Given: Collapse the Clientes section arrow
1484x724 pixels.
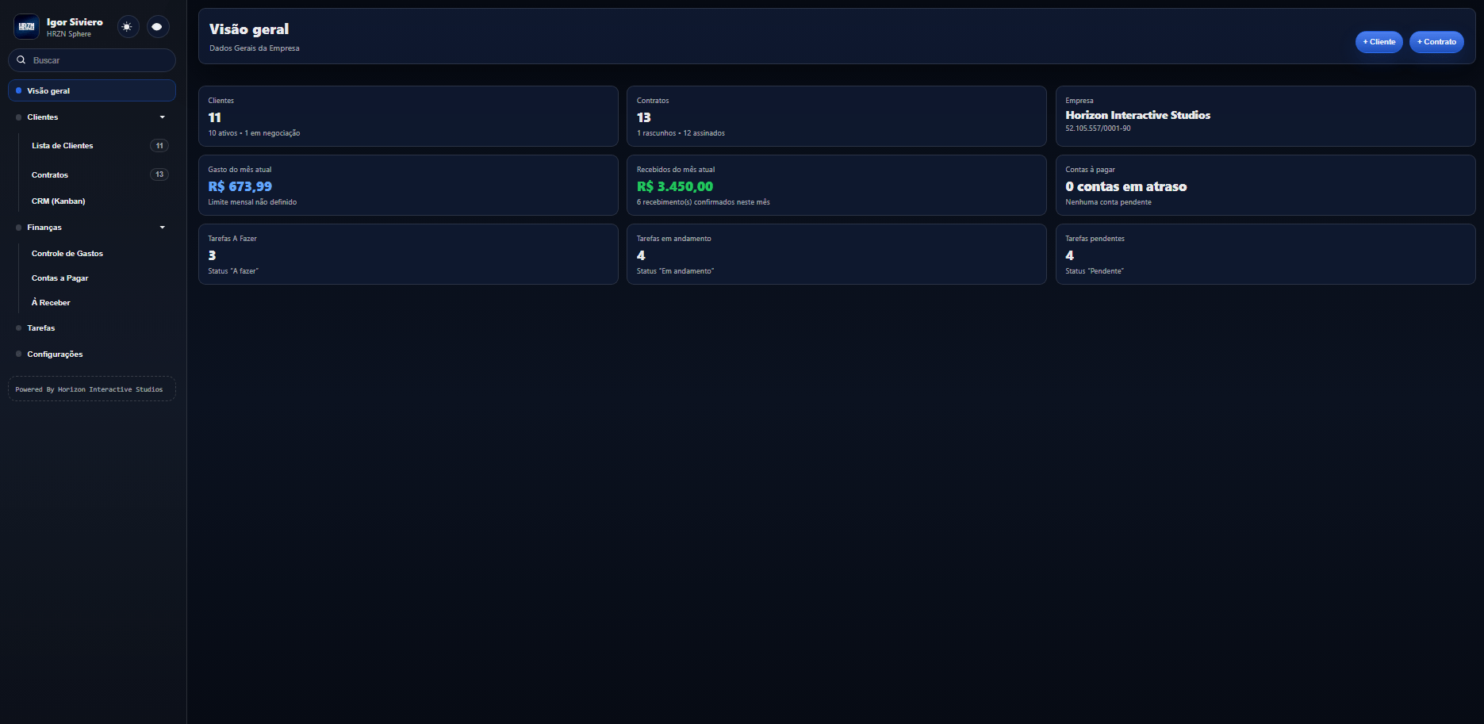Looking at the screenshot, I should [x=163, y=117].
